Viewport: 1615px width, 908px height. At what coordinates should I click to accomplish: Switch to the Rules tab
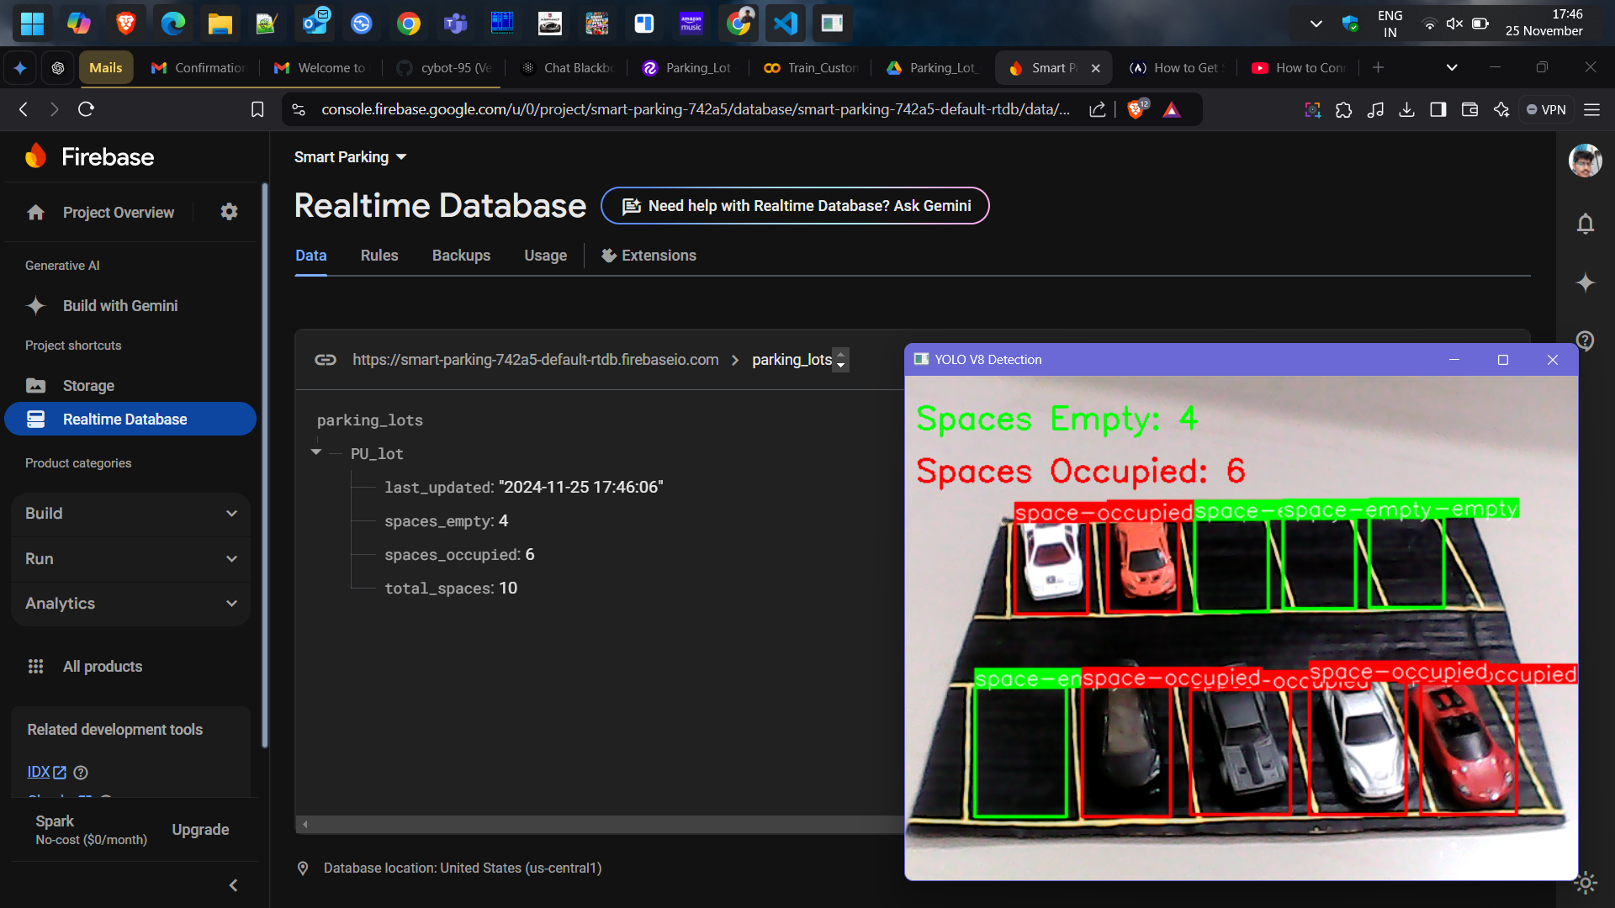click(x=379, y=255)
